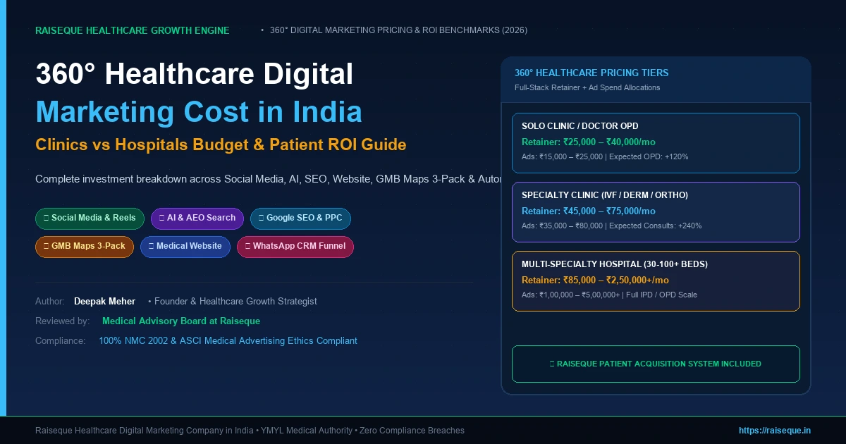Screen dimensions: 846x444
Task: Click 'Retainer: ₹85,000 – ₹2,50,000+/mo' price
Action: click(595, 280)
